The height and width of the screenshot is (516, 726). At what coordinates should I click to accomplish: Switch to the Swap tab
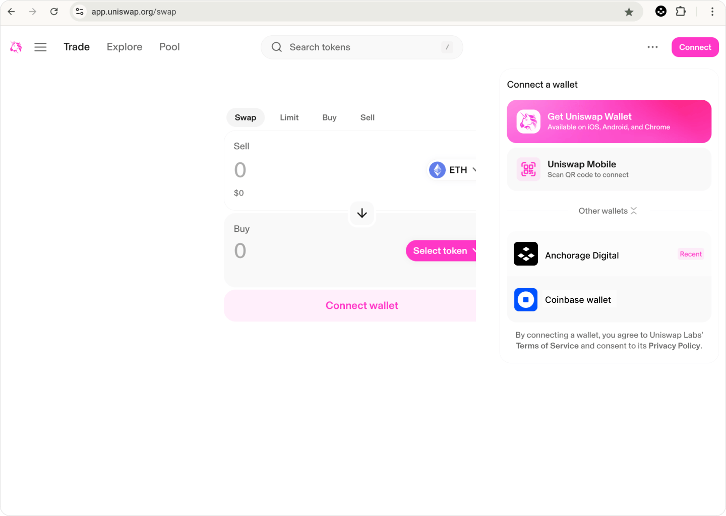pos(246,117)
